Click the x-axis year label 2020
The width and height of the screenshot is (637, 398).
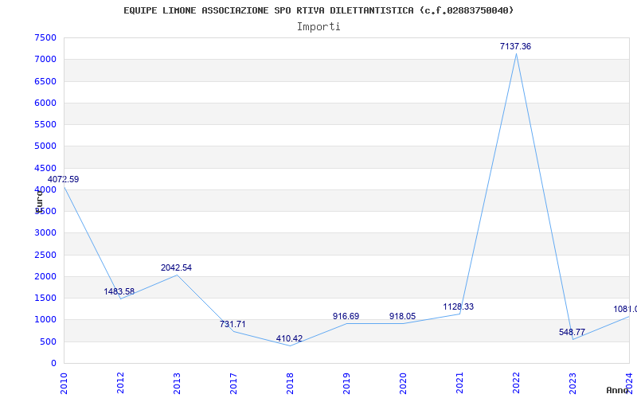click(403, 383)
